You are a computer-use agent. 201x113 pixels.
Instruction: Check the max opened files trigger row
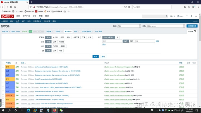(3, 71)
